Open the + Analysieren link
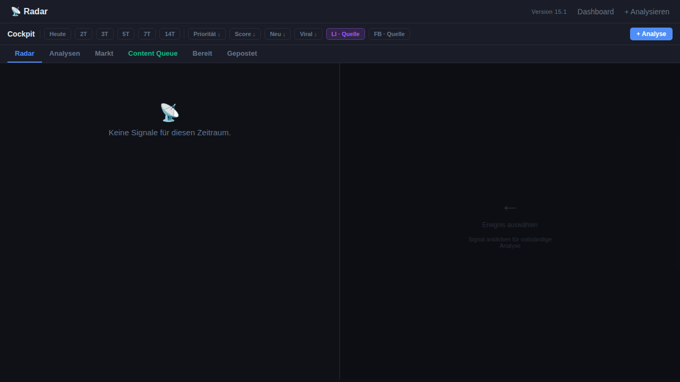The height and width of the screenshot is (382, 680). coord(647,12)
